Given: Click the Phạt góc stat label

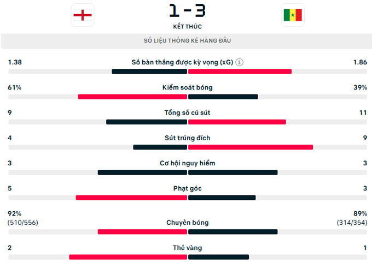Looking at the screenshot, I should tap(187, 188).
